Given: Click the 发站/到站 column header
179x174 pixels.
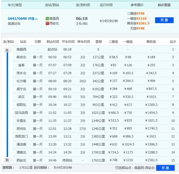Looking at the screenshot, I should [52, 5].
